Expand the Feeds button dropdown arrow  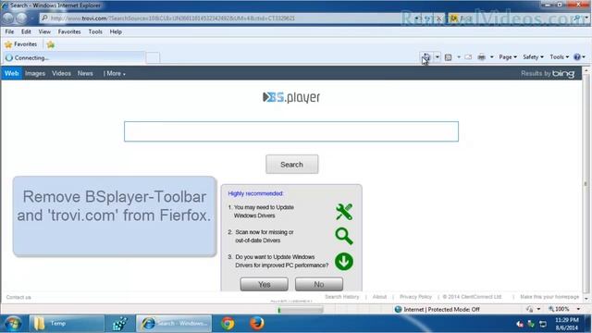coord(459,57)
